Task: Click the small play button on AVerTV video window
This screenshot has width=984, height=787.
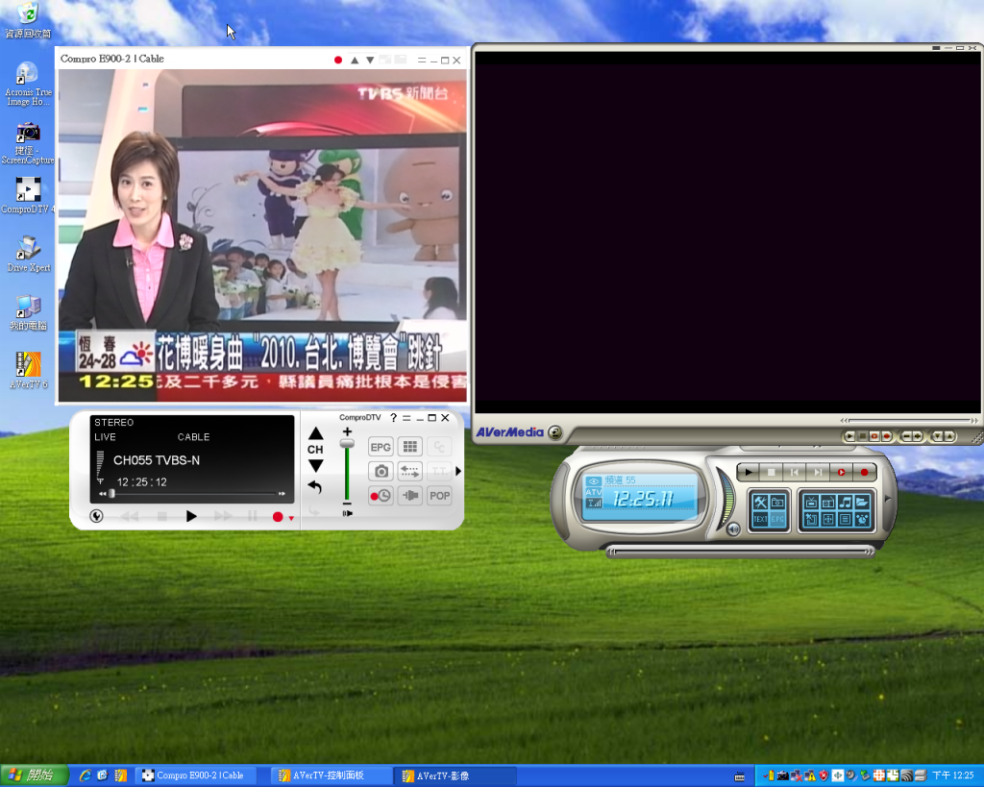Action: click(849, 436)
